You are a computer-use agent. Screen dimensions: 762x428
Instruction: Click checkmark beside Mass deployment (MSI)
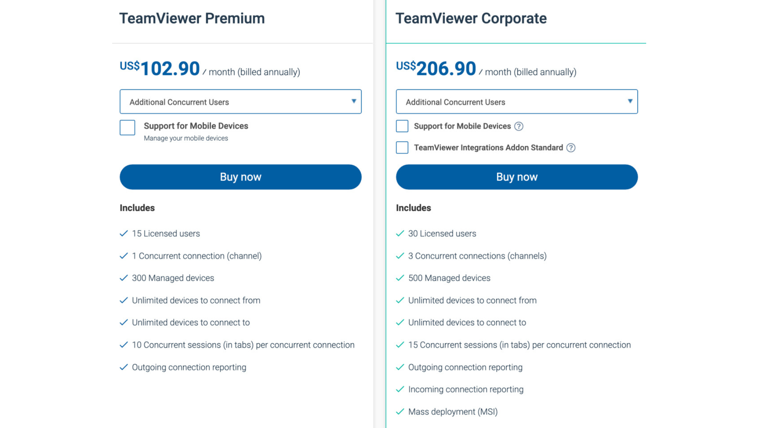(x=400, y=412)
